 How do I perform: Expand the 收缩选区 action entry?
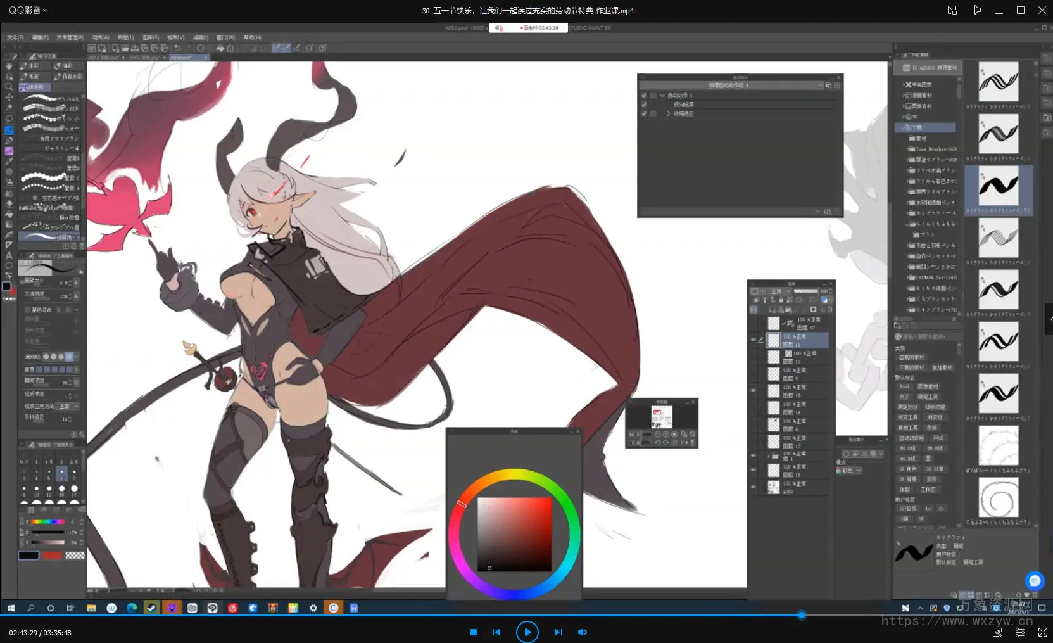pos(668,114)
